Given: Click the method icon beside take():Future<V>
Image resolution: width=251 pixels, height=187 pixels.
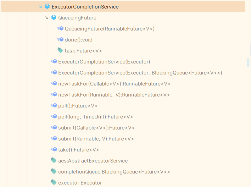Looking at the screenshot, I should (x=54, y=150).
